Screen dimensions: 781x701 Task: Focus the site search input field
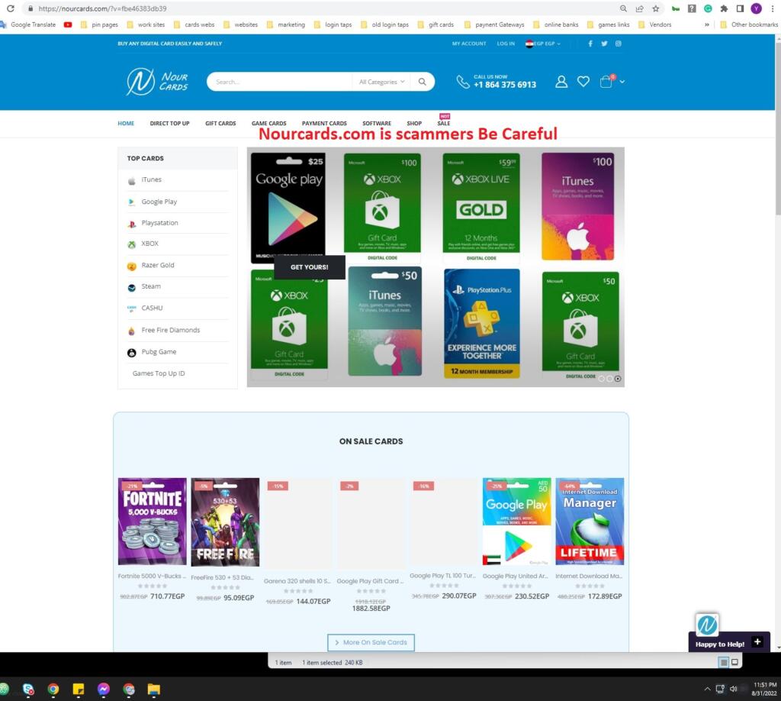(278, 82)
